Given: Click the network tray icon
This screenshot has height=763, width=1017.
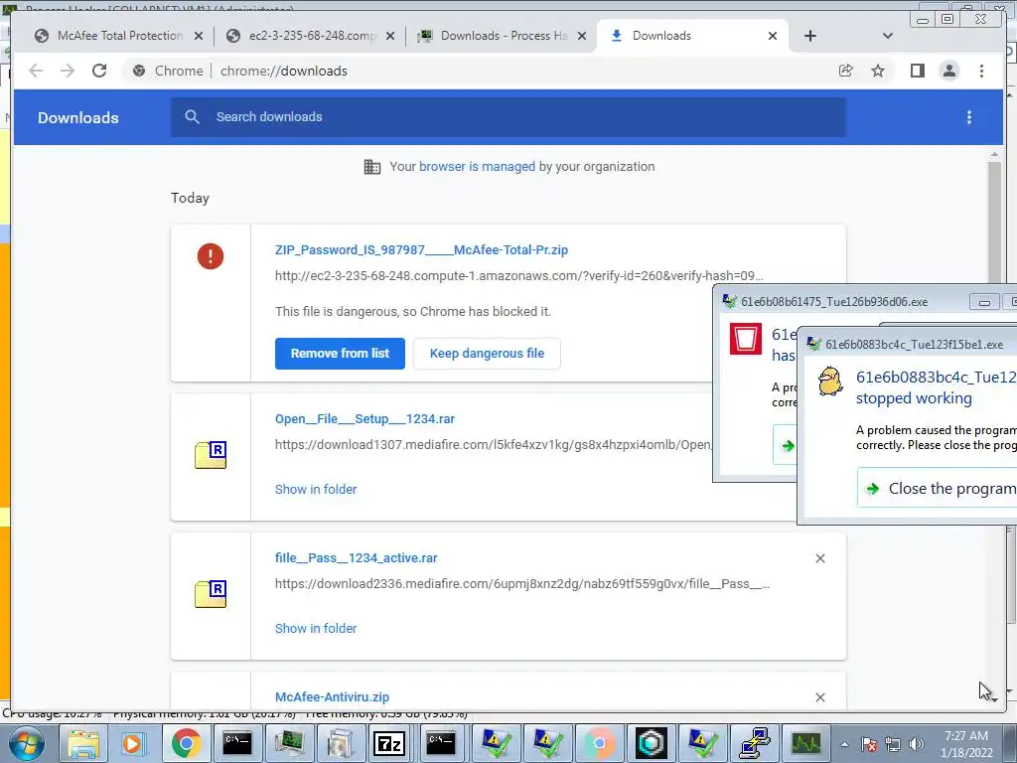Looking at the screenshot, I should [893, 744].
